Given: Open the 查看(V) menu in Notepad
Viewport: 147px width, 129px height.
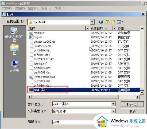Looking at the screenshot, I should 46,9.
